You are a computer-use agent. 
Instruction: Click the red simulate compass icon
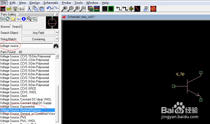[153, 9]
